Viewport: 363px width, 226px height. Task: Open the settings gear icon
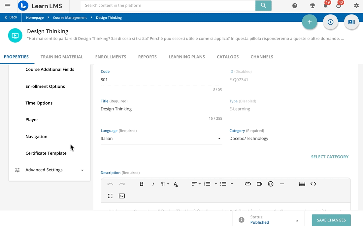[x=356, y=6]
